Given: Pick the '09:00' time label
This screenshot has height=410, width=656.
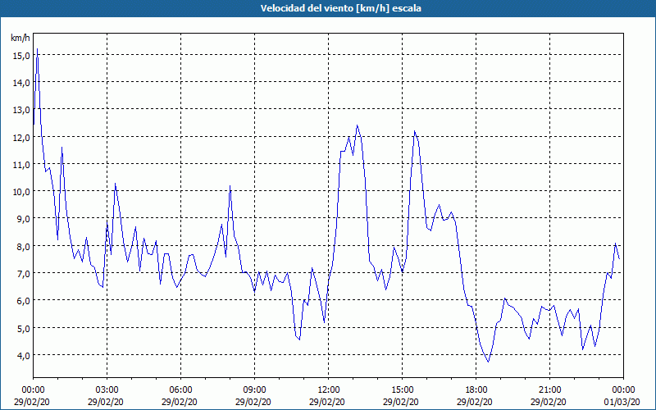Looking at the screenshot, I should (254, 390).
